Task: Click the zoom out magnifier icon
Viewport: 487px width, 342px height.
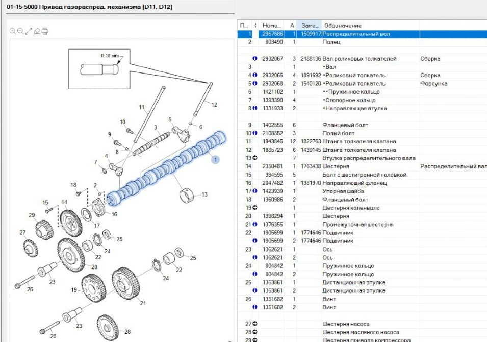Action: coord(20,31)
